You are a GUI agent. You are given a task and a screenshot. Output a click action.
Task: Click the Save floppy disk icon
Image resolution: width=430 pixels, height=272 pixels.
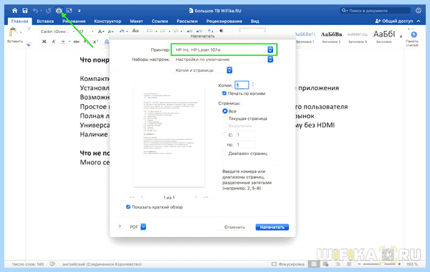point(25,11)
